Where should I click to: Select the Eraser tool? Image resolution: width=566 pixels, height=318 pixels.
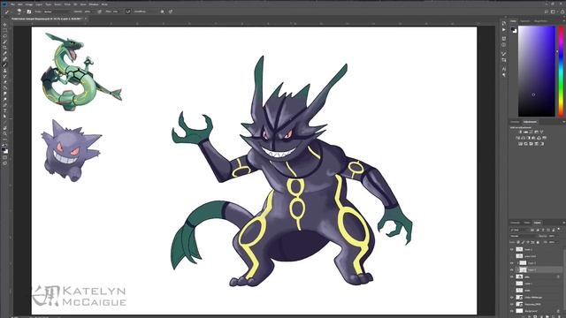[x=4, y=82]
